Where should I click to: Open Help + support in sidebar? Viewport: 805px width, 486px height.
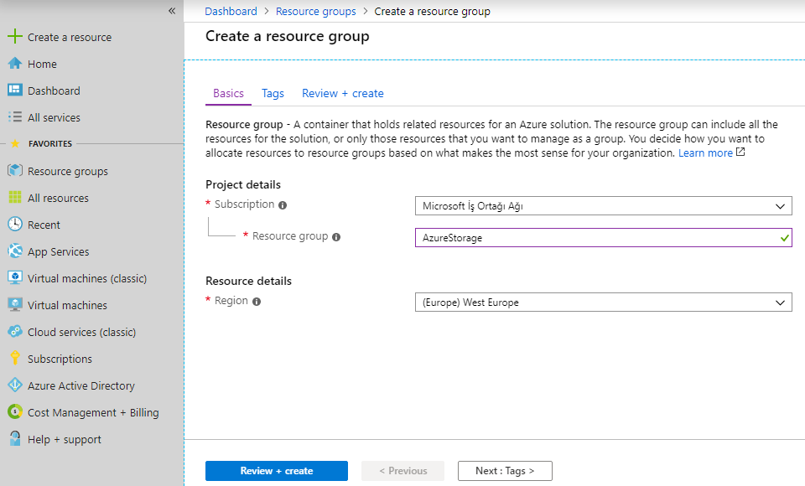65,439
